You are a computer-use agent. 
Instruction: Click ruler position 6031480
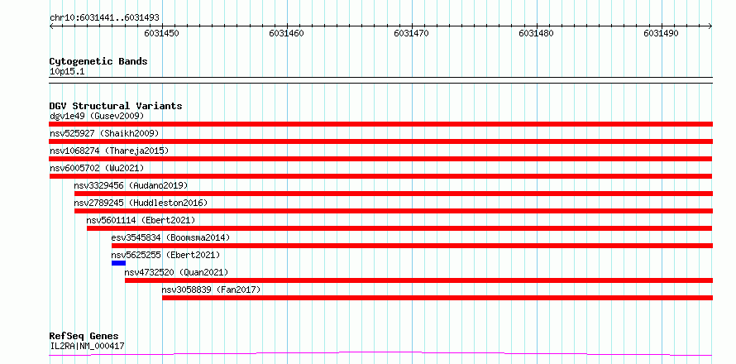pos(536,33)
